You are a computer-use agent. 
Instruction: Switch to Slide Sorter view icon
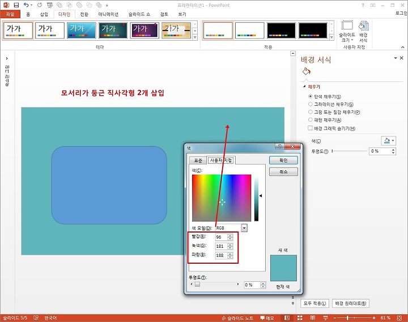pos(300,318)
